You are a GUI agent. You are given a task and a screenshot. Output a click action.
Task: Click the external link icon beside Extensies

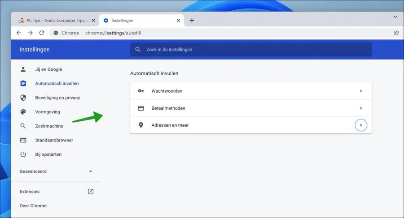[x=90, y=192]
